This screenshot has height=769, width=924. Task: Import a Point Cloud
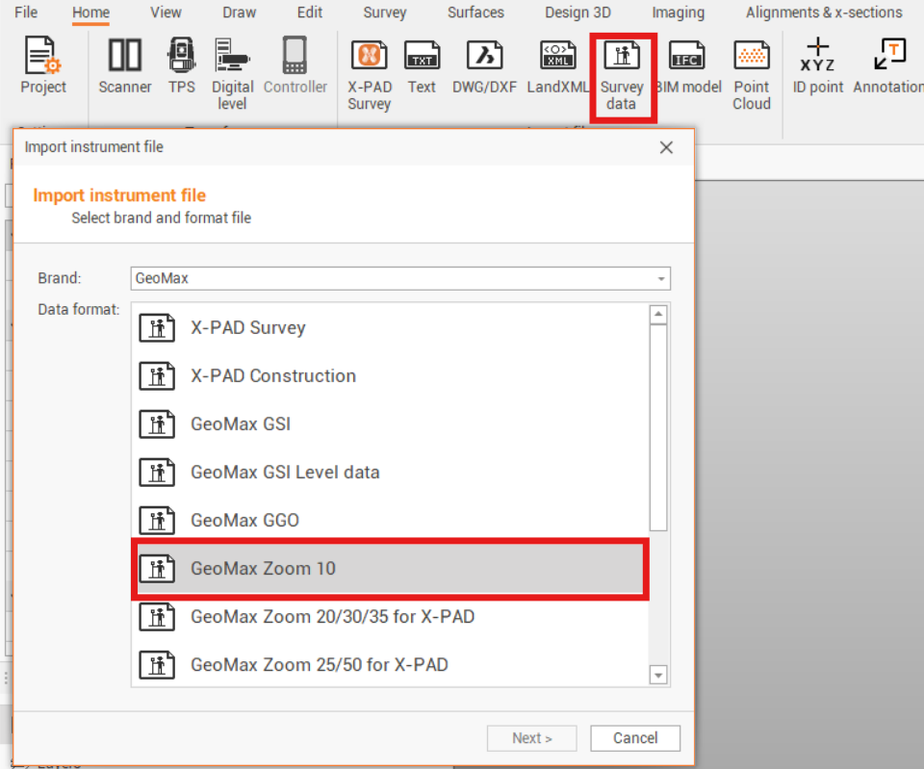[x=751, y=72]
